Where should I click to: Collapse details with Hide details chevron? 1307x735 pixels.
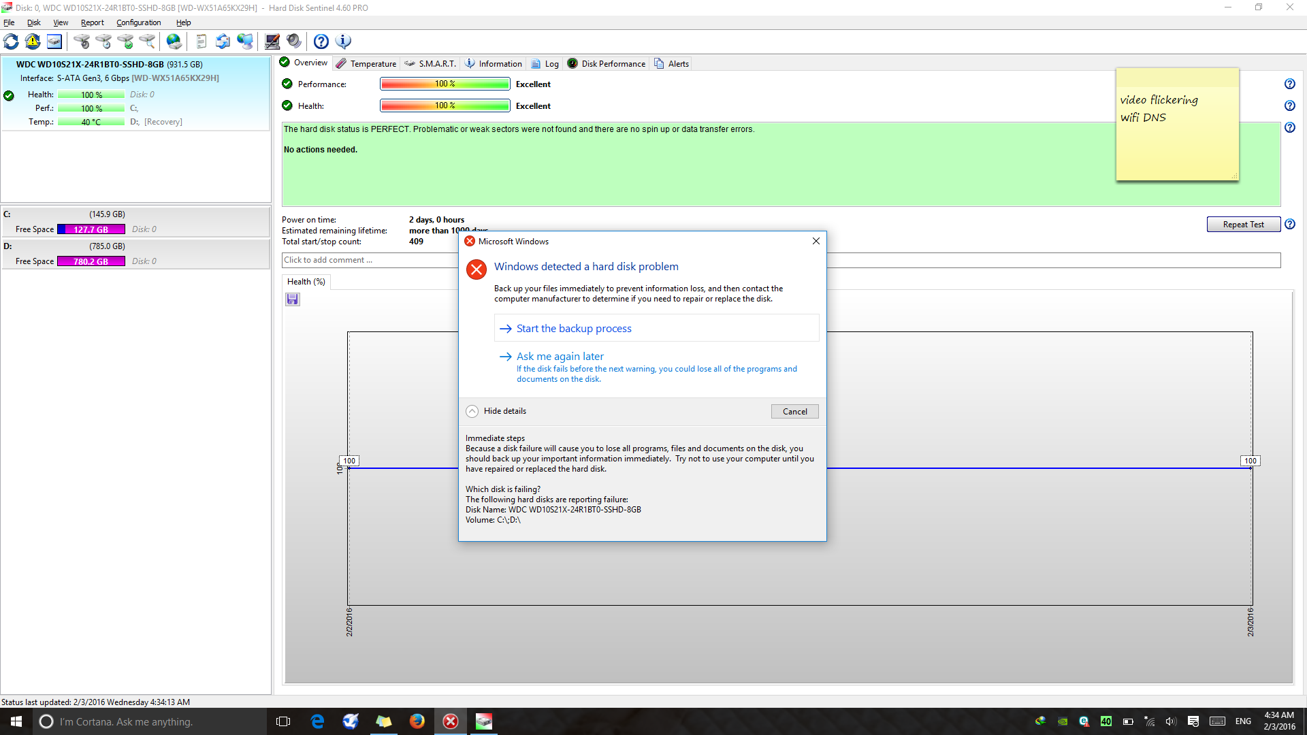click(x=472, y=411)
